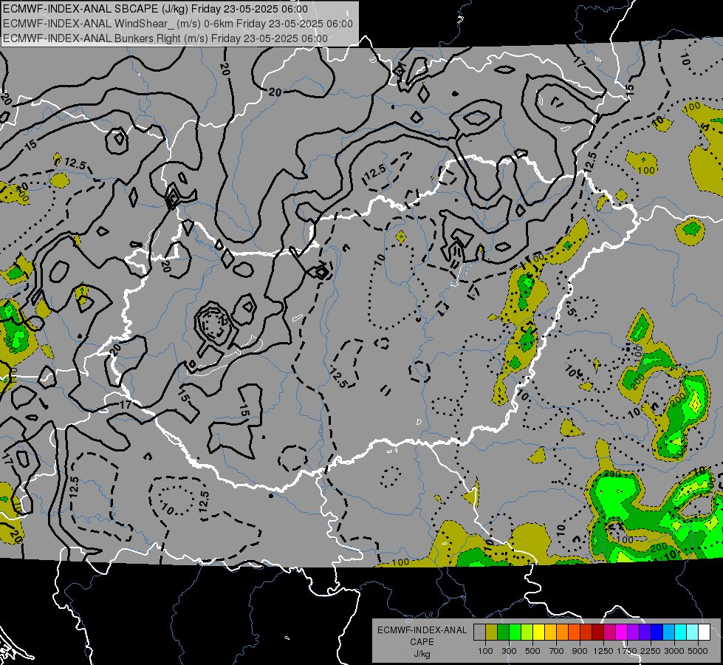The image size is (723, 665).
Task: Click the pure blue swatch after 2250
Action: tap(657, 632)
